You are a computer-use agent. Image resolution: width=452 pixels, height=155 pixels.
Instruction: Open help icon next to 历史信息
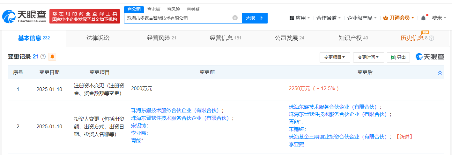431,38
